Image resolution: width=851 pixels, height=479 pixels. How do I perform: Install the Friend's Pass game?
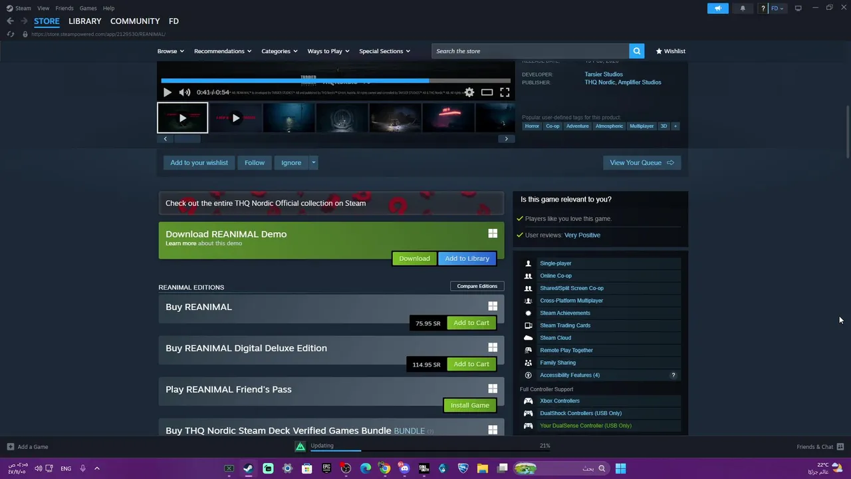click(470, 406)
